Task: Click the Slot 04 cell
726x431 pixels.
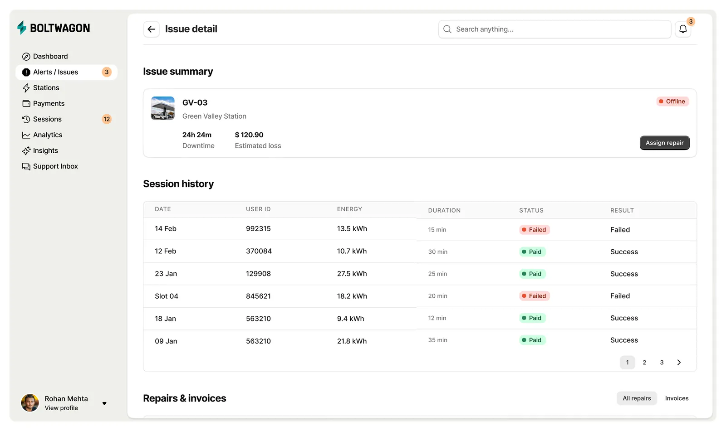Action: click(x=167, y=296)
